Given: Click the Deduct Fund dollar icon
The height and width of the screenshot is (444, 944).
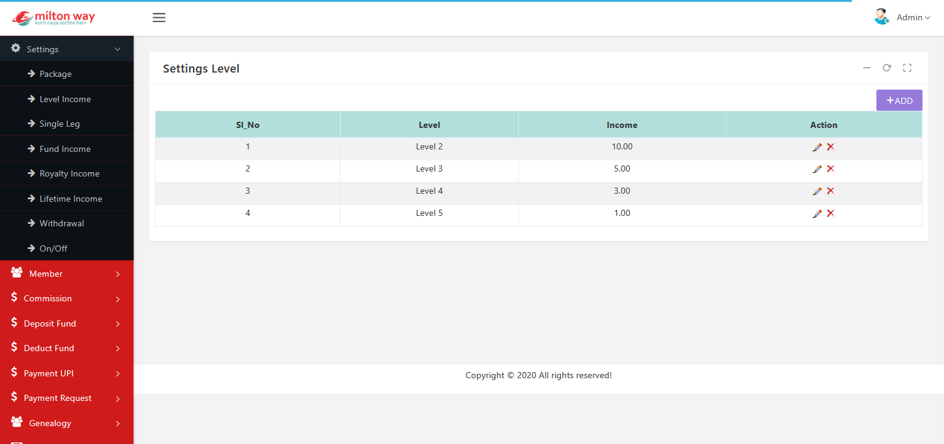Looking at the screenshot, I should (14, 347).
